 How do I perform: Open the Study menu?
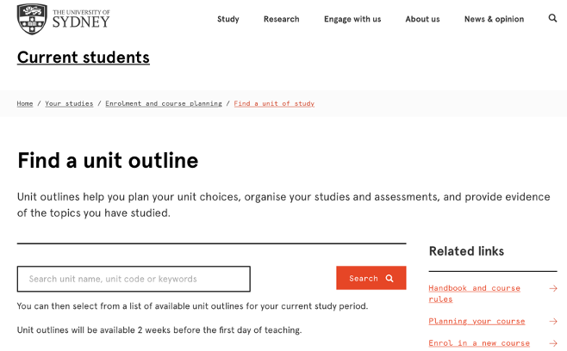(x=228, y=19)
